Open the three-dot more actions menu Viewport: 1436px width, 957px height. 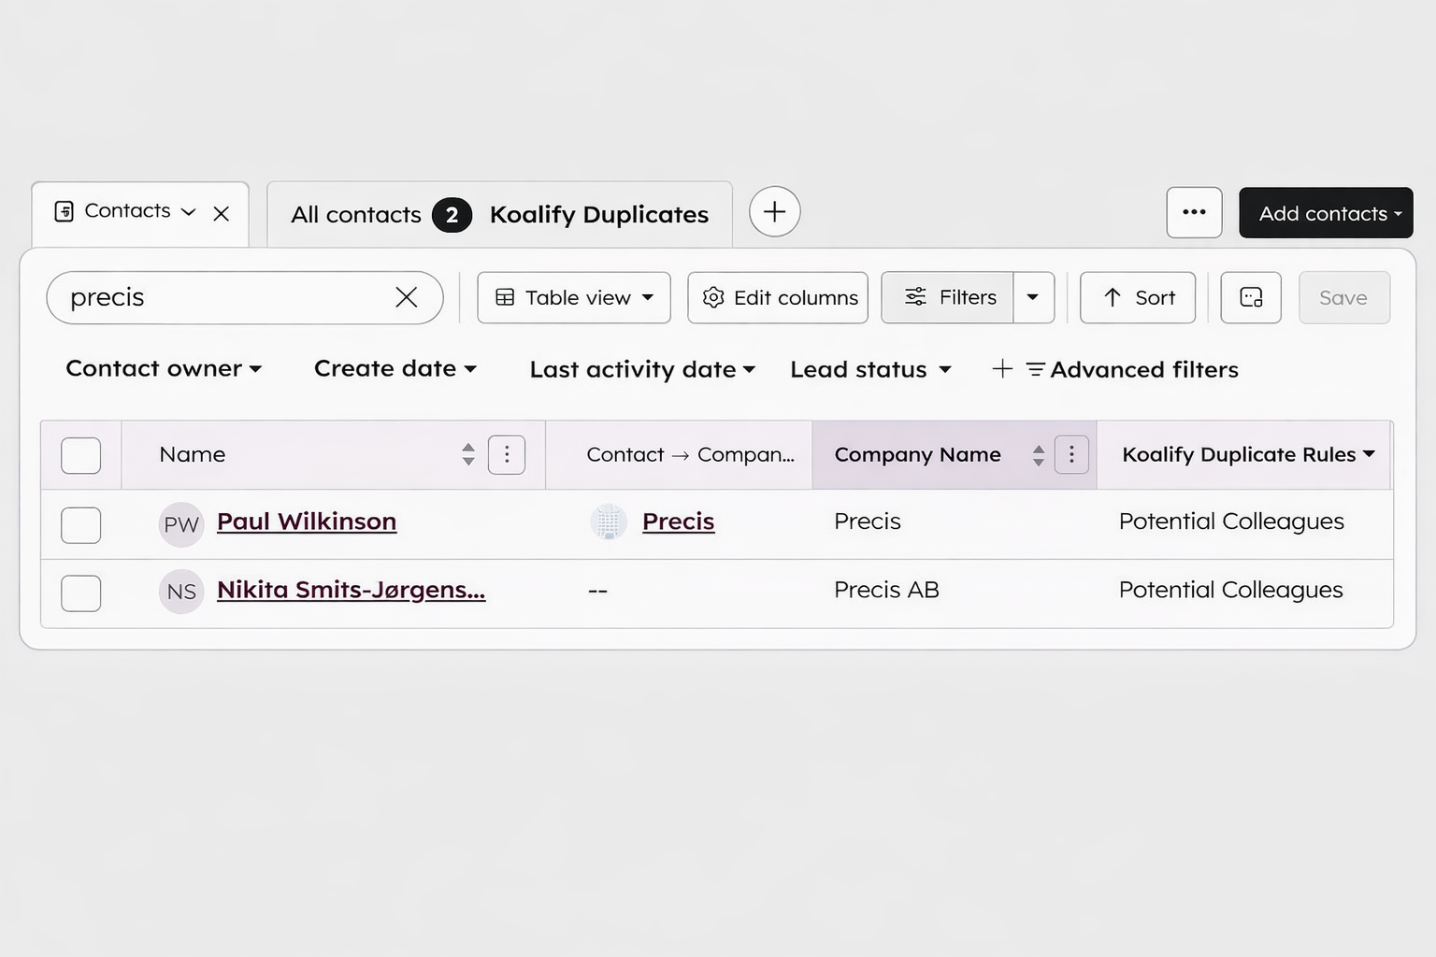click(x=1194, y=212)
